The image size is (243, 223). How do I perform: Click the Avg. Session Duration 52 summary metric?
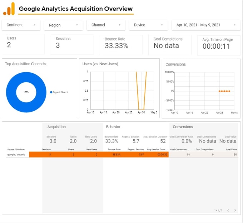[x=155, y=139]
